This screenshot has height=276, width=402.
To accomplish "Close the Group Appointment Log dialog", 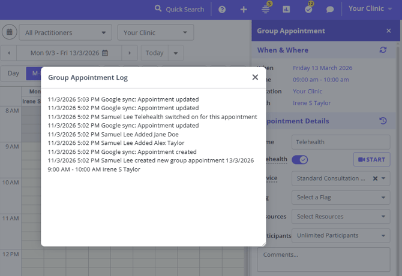I will [255, 77].
